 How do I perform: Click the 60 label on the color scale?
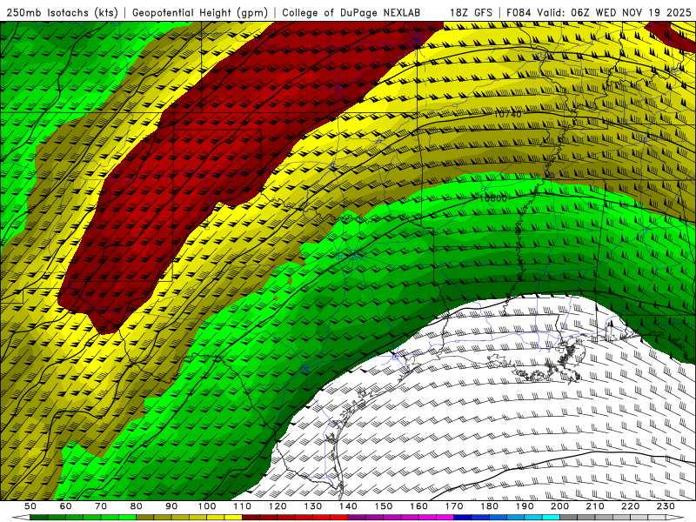(x=66, y=506)
